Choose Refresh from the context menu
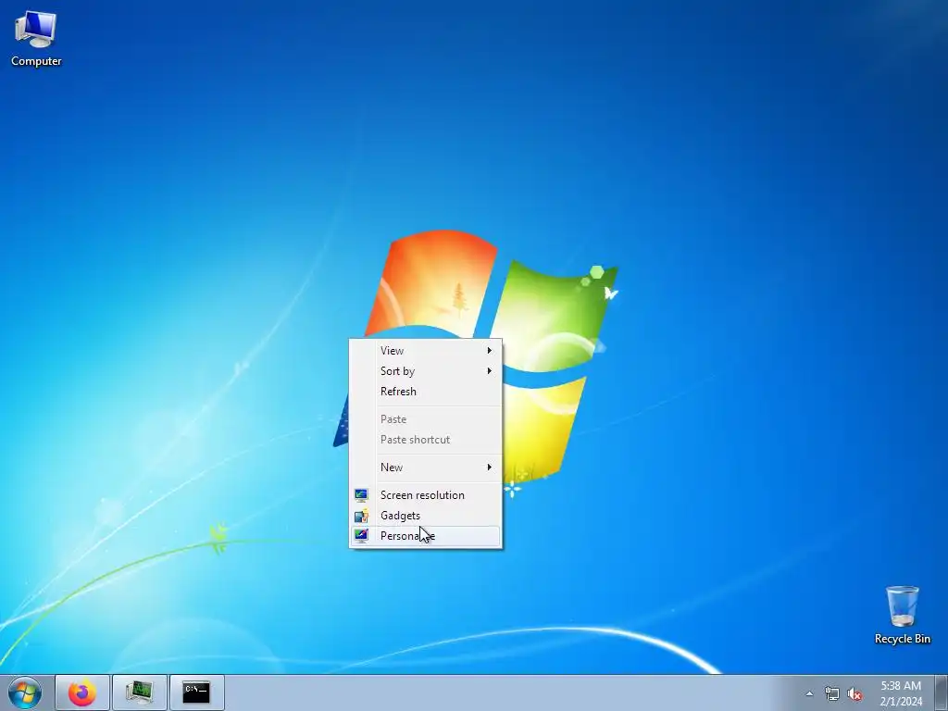948x711 pixels. point(426,392)
